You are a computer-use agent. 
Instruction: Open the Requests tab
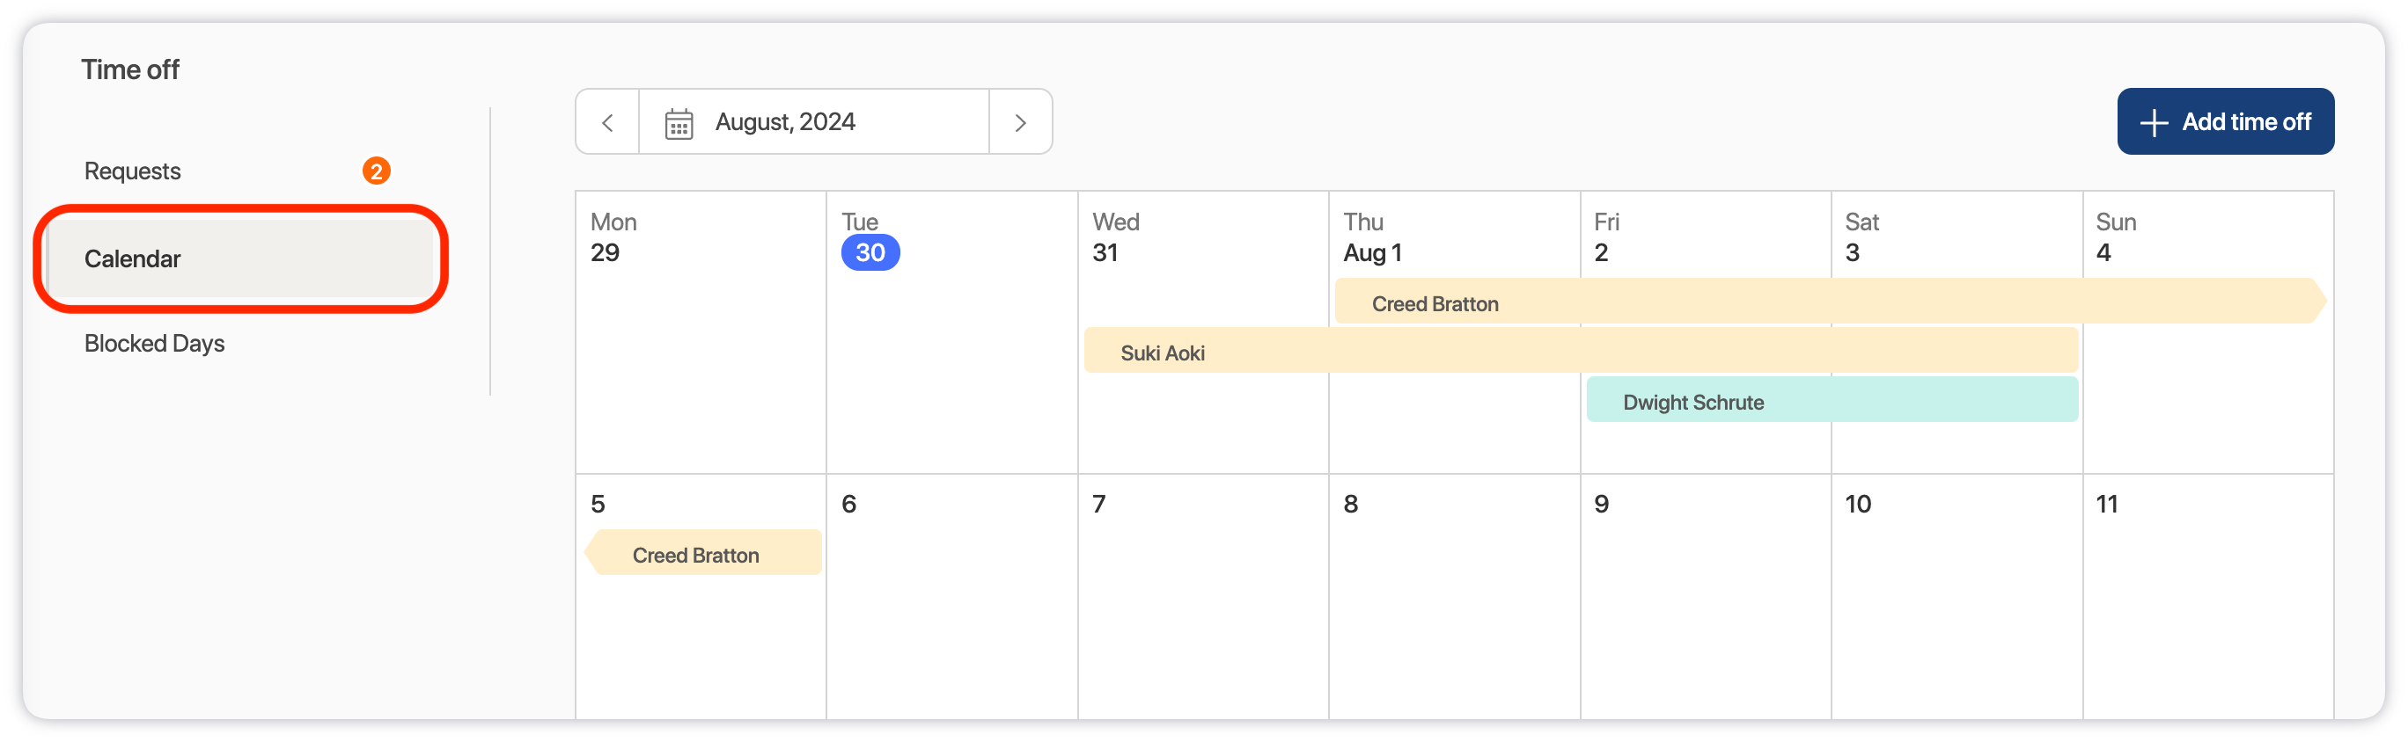[x=133, y=171]
